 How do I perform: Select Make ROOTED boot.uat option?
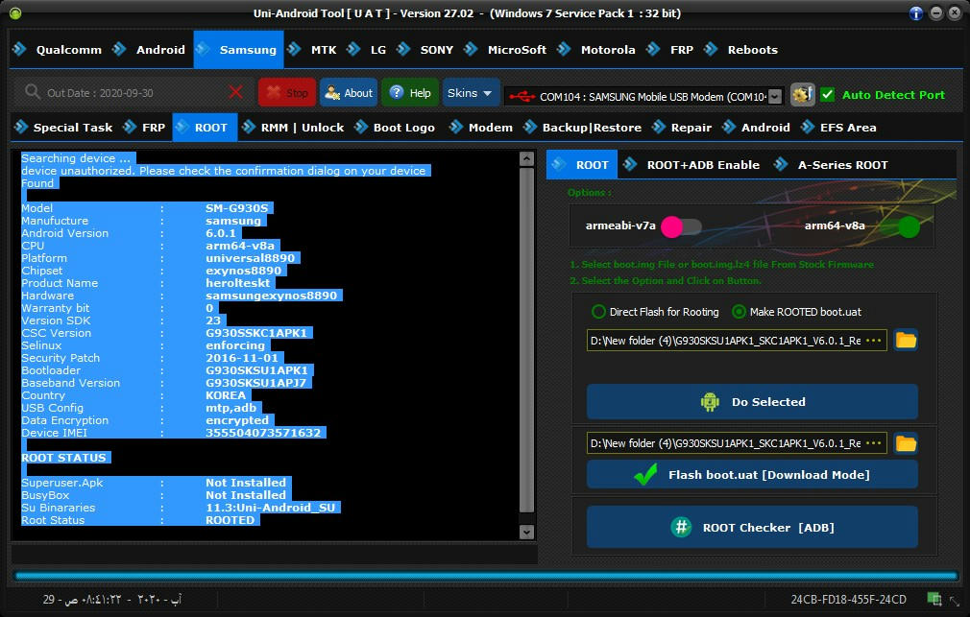[x=797, y=312]
